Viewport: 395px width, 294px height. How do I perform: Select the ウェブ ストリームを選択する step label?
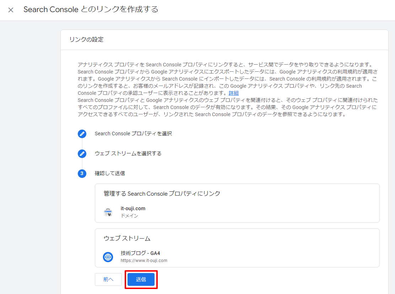coord(128,154)
